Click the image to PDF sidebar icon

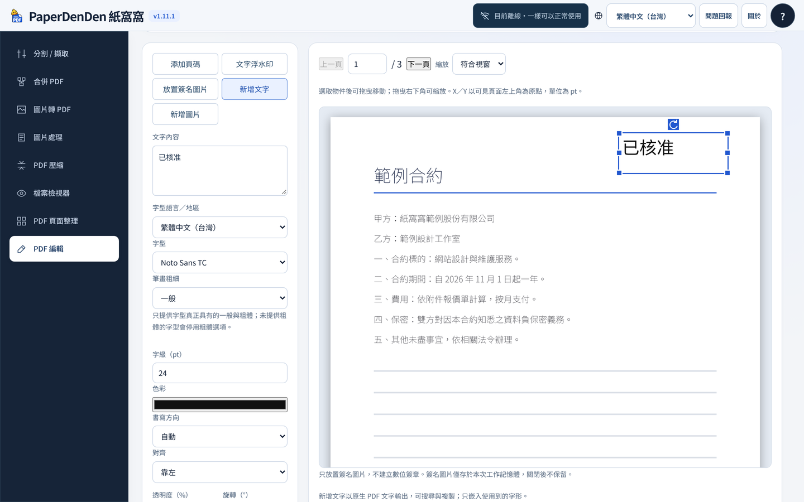pos(21,109)
